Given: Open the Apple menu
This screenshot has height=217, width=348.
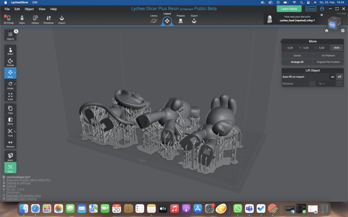Looking at the screenshot, I should 5,2.
